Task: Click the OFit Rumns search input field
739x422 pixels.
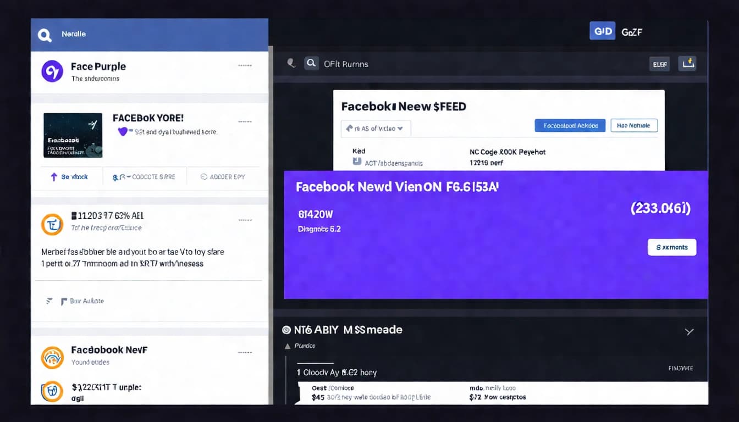Action: (x=352, y=64)
